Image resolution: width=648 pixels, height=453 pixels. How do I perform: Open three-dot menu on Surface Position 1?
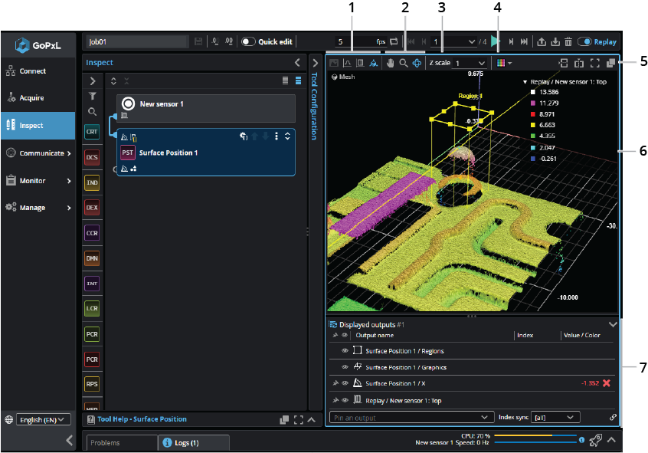click(277, 136)
